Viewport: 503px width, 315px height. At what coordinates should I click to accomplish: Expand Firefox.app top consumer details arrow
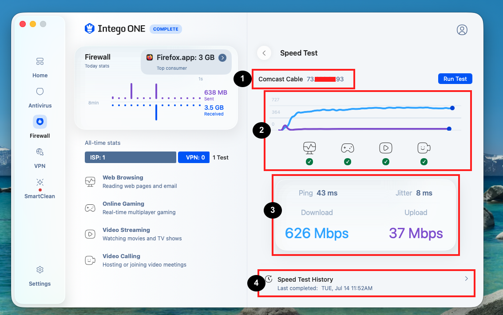[222, 57]
